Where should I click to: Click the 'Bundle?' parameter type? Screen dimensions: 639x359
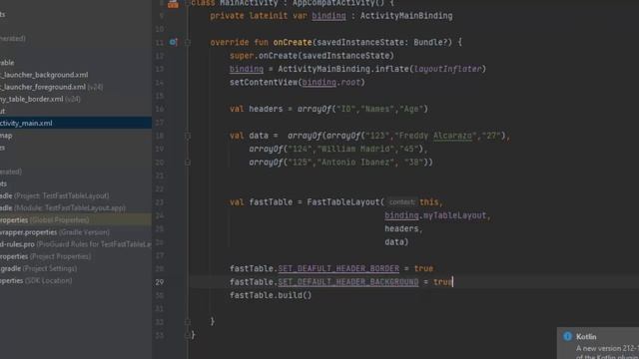[x=430, y=42]
